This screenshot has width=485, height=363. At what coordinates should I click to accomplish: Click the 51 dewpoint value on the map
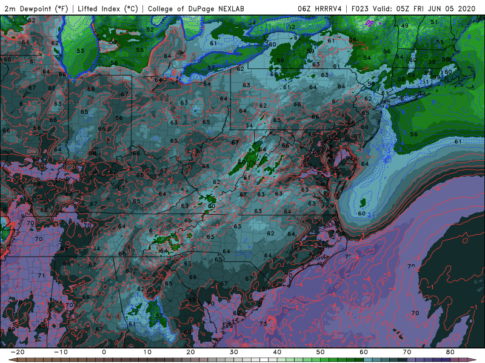pyautogui.click(x=434, y=22)
